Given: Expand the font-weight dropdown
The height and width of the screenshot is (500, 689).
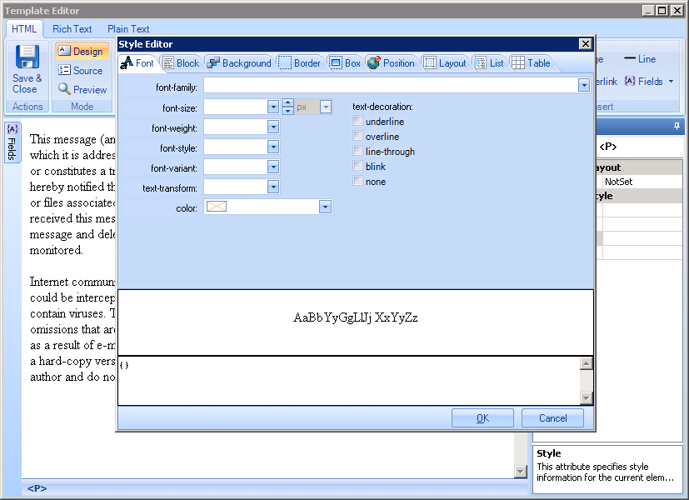Looking at the screenshot, I should point(273,127).
